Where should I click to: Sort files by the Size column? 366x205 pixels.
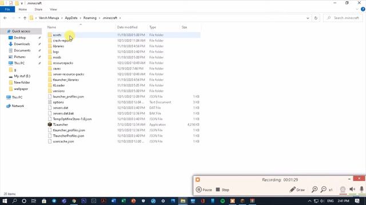[x=184, y=27]
